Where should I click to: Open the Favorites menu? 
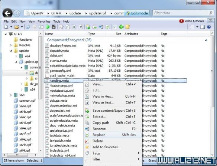(x=44, y=21)
